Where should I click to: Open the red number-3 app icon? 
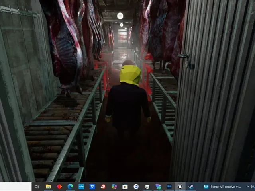click(103, 187)
